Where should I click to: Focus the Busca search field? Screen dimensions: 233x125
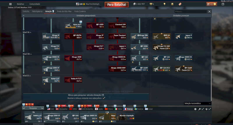point(191,12)
